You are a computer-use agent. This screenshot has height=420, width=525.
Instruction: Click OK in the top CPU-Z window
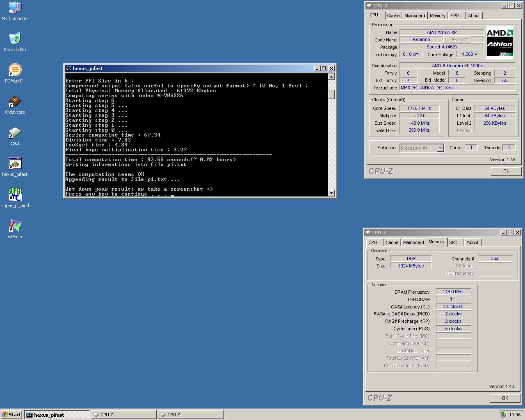pyautogui.click(x=506, y=171)
